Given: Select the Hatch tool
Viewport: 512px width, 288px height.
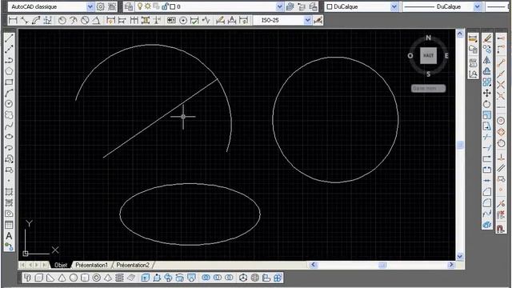Looking at the screenshot, I should [9, 192].
